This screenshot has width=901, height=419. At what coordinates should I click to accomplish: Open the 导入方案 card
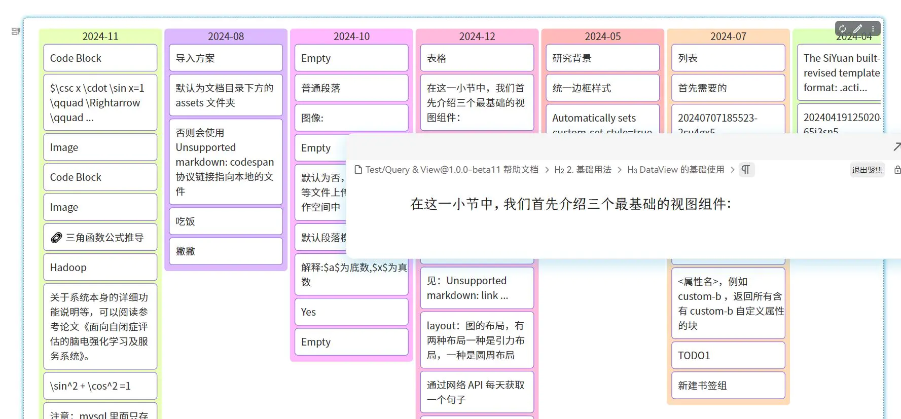(x=226, y=58)
